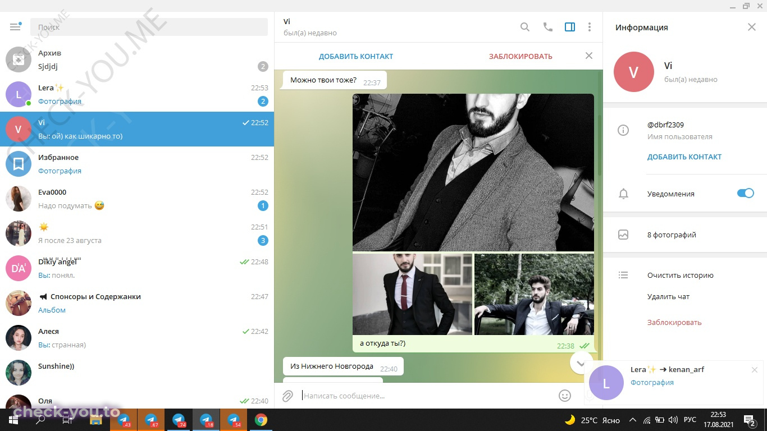Image resolution: width=767 pixels, height=431 pixels.
Task: Start a voice call with Vi
Action: [548, 27]
